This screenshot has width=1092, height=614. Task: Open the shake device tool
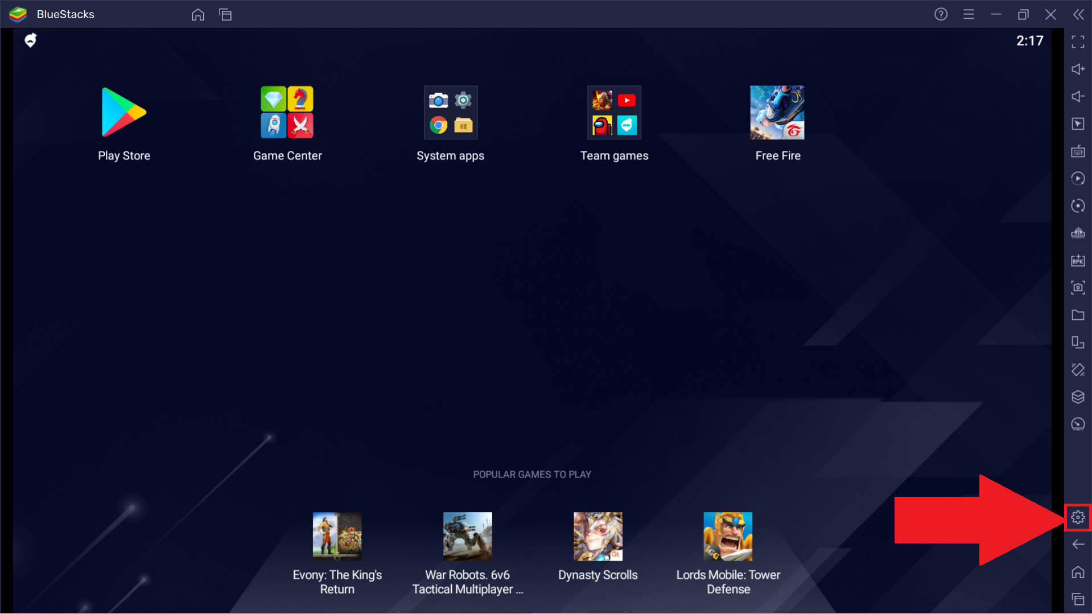coord(1077,369)
